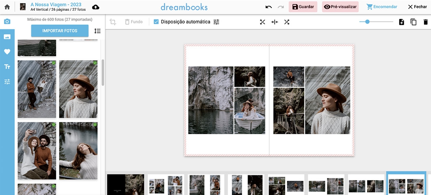Add a new page with the document icon
The height and width of the screenshot is (195, 431).
point(401,22)
